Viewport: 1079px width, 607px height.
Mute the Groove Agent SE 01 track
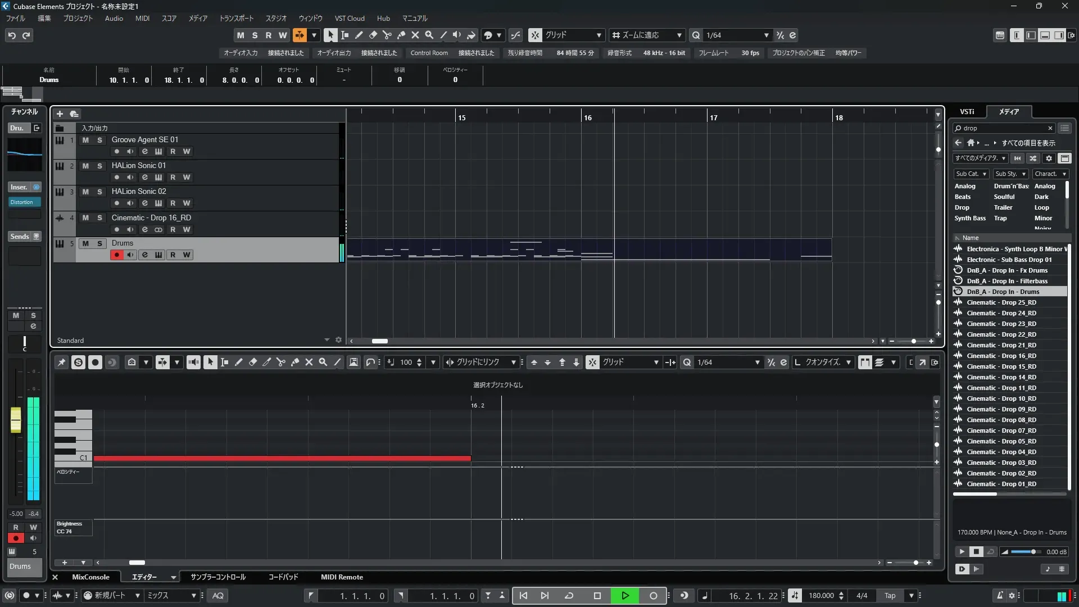[x=85, y=140]
